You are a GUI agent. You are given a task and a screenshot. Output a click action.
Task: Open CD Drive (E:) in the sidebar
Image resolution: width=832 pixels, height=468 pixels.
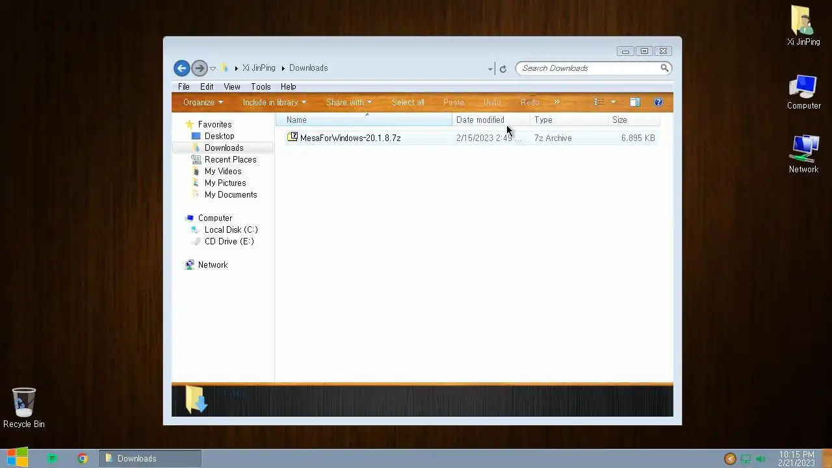tap(229, 241)
